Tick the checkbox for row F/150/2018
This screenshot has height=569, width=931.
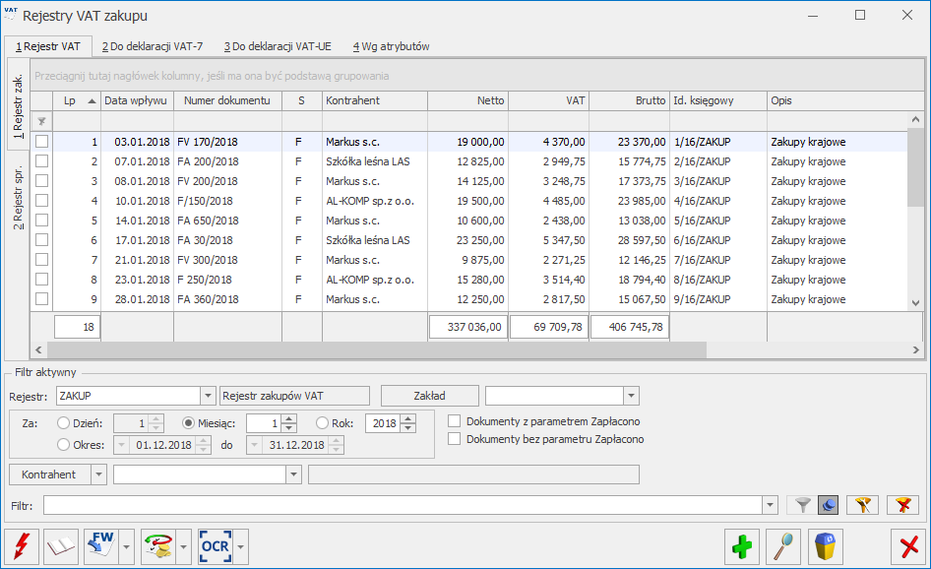[x=41, y=200]
